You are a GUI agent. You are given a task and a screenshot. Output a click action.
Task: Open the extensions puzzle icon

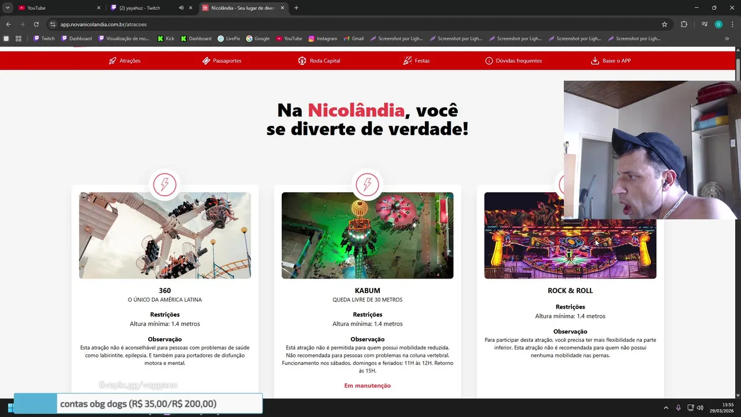(684, 24)
